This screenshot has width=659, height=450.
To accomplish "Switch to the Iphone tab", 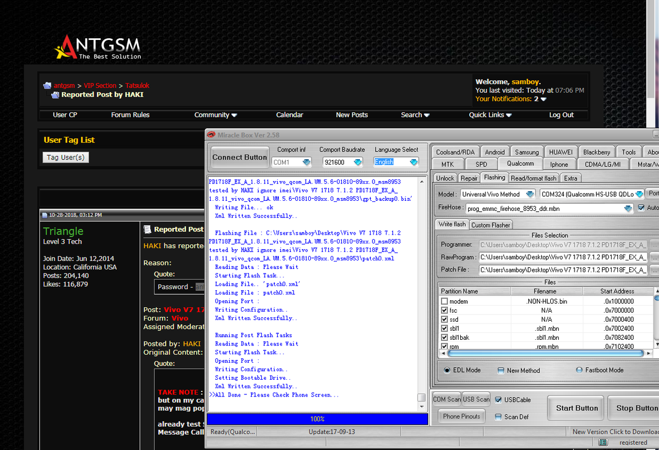I will tap(559, 164).
